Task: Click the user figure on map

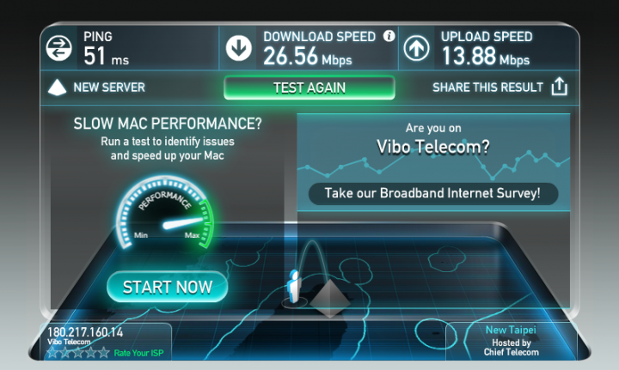Action: click(x=294, y=287)
